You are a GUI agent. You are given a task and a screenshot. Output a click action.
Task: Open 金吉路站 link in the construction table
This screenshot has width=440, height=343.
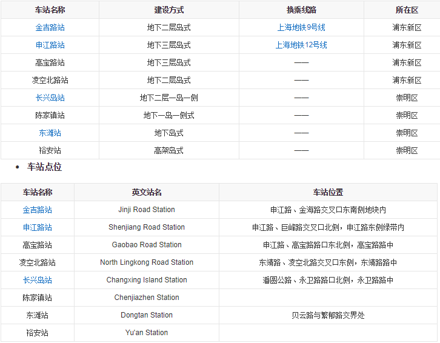coord(50,27)
